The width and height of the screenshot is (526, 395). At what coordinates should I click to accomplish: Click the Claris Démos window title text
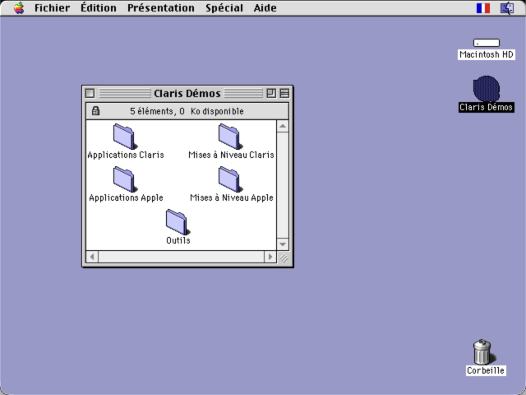[x=187, y=93]
